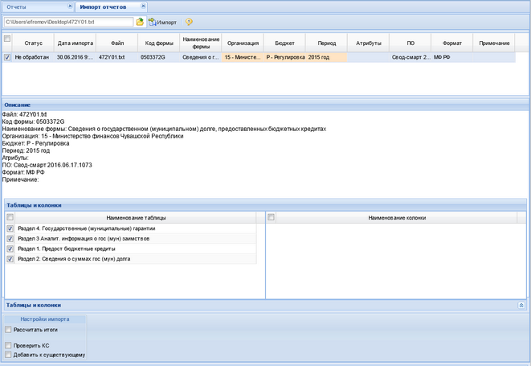
Task: Click the Наименование таблицы column header
Action: coord(136,218)
